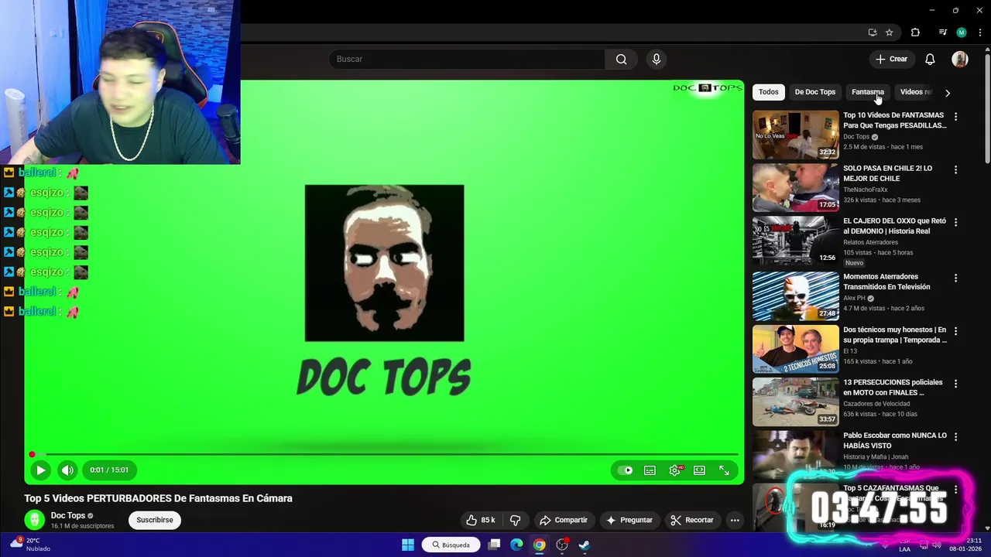
Task: Open SOLO PASA EN CHILE 2 thumbnail
Action: click(x=795, y=187)
